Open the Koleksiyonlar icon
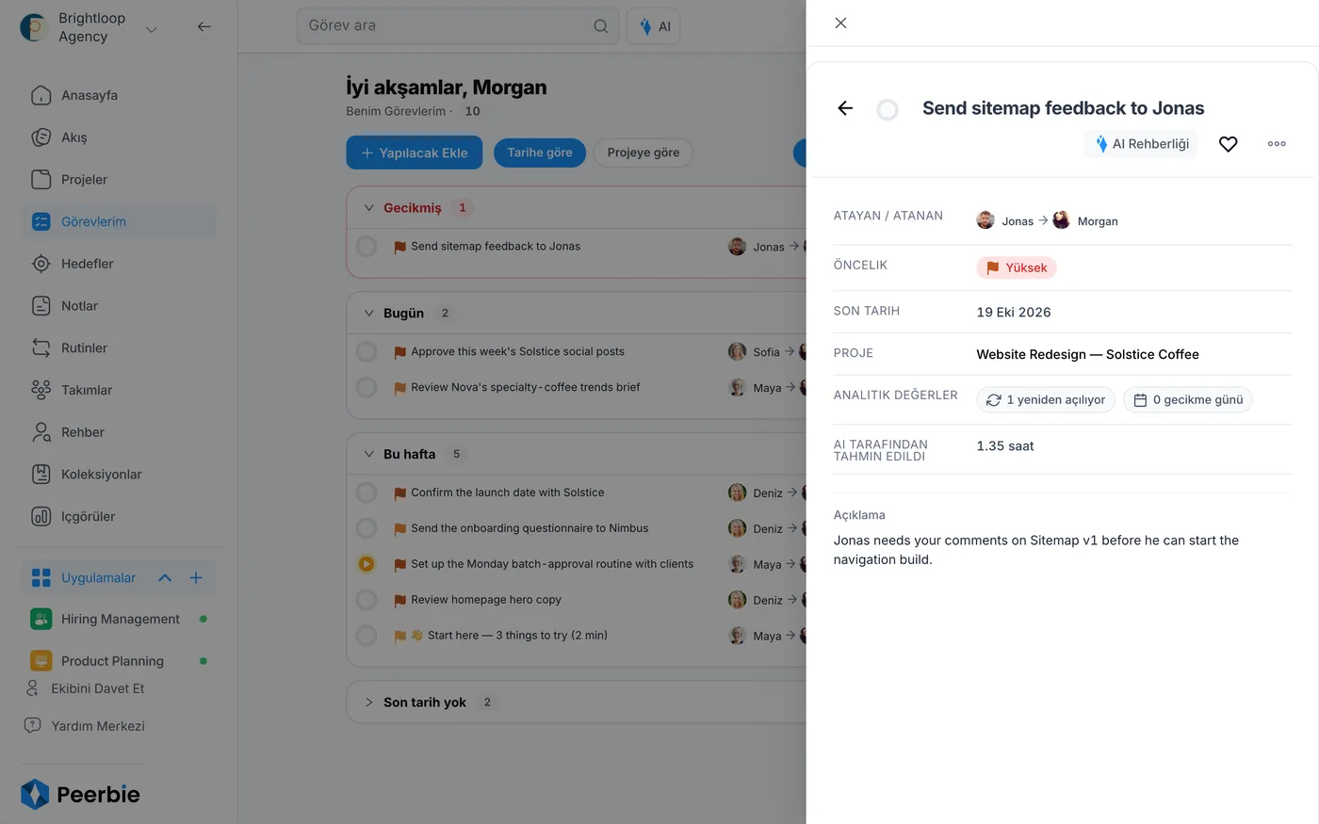Screen dimensions: 1319x824 pyautogui.click(x=41, y=474)
